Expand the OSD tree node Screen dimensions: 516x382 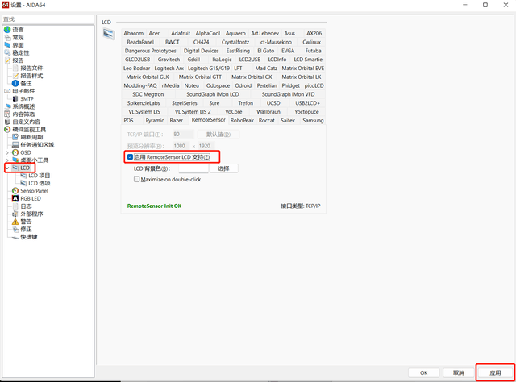(x=7, y=152)
